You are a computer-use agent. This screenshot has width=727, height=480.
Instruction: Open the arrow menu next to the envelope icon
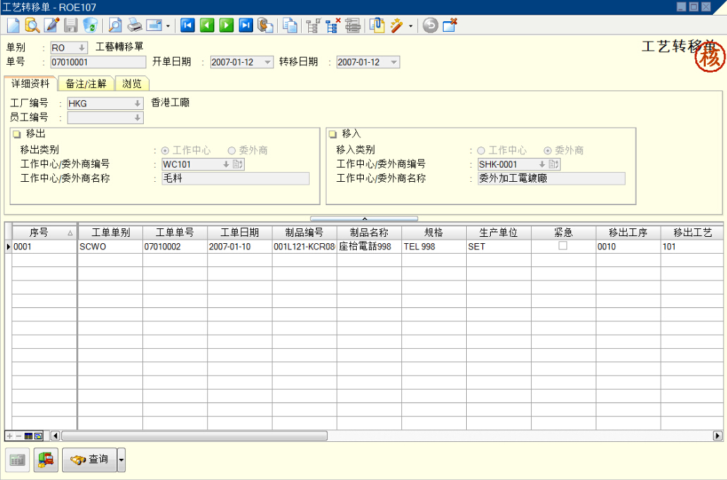coord(168,26)
